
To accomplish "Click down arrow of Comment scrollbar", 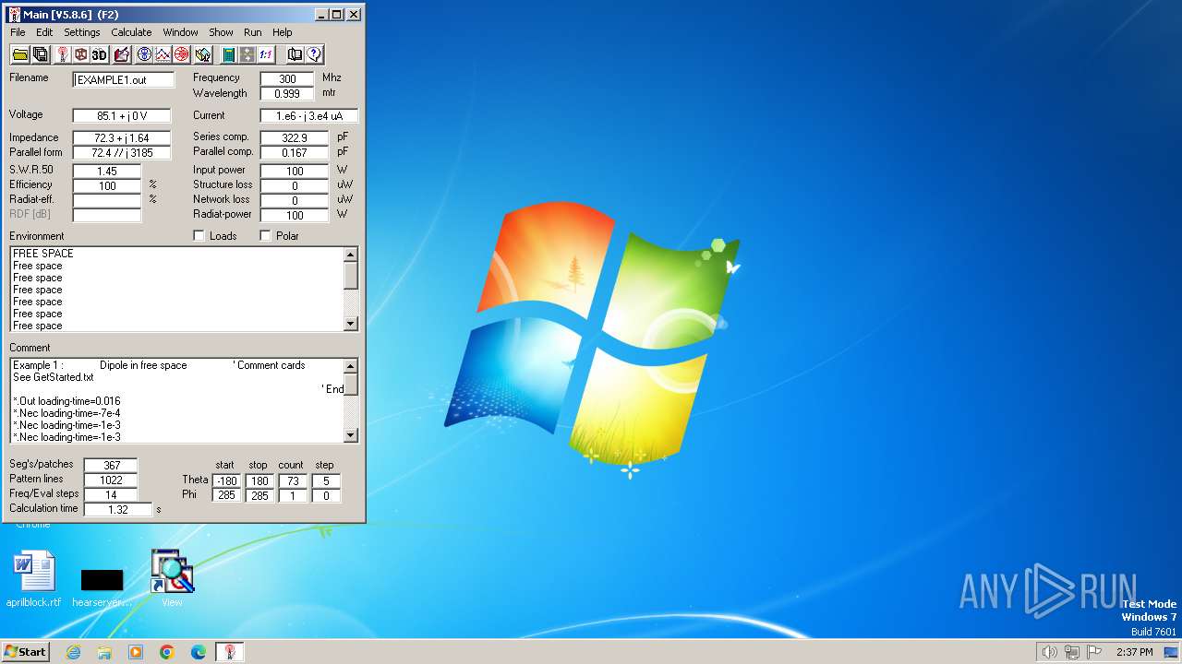I will point(351,435).
